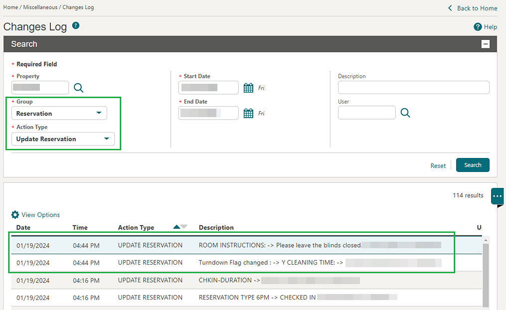
Task: Click the 114 results count text
Action: pos(468,195)
